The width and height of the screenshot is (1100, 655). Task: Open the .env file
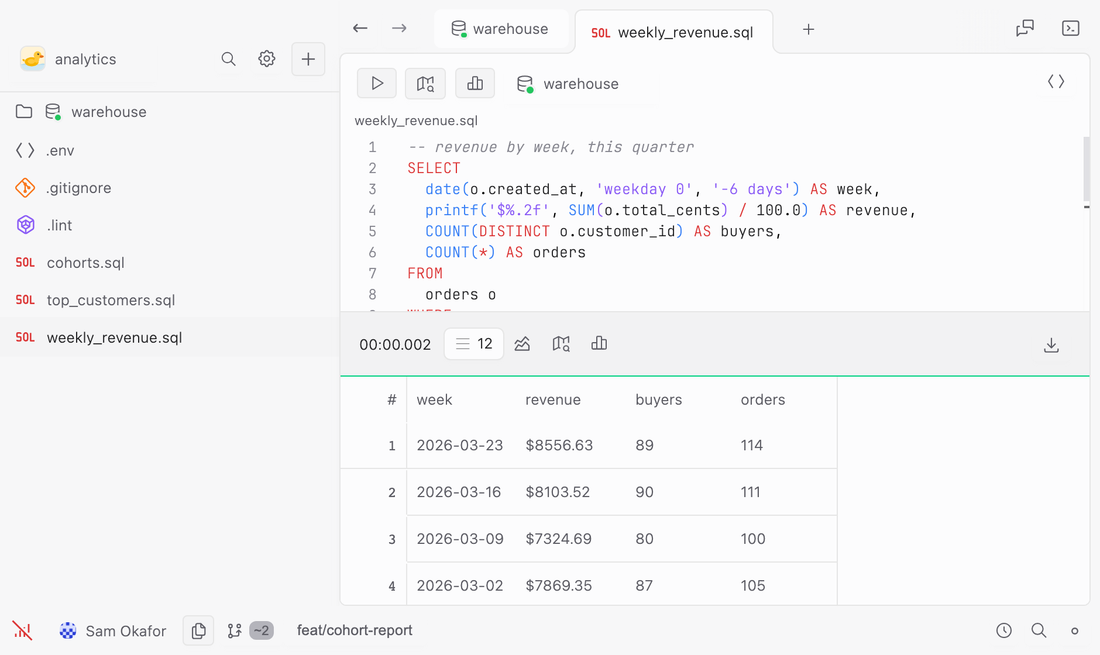(x=170, y=150)
